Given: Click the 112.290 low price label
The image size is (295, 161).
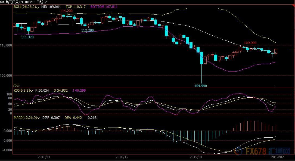Looking at the screenshot, I should coord(88,30).
